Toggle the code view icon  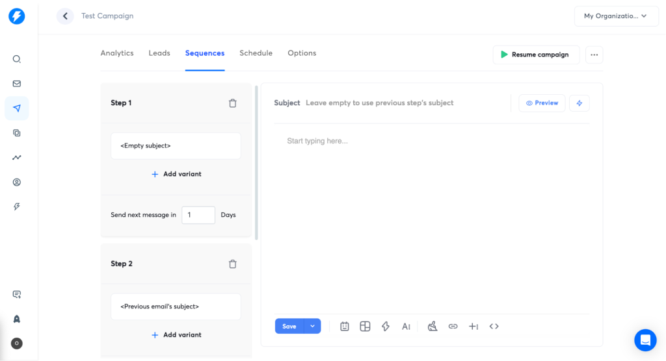(494, 326)
